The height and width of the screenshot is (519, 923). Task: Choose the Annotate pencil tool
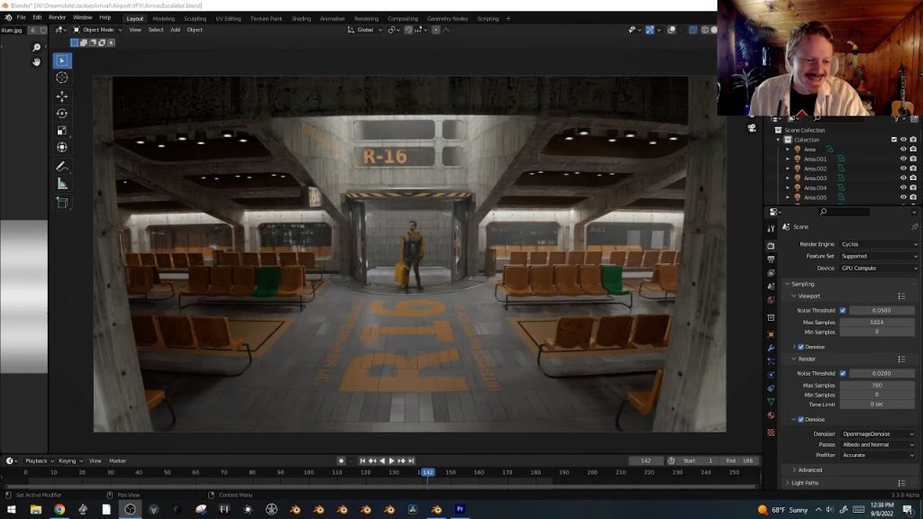[62, 167]
